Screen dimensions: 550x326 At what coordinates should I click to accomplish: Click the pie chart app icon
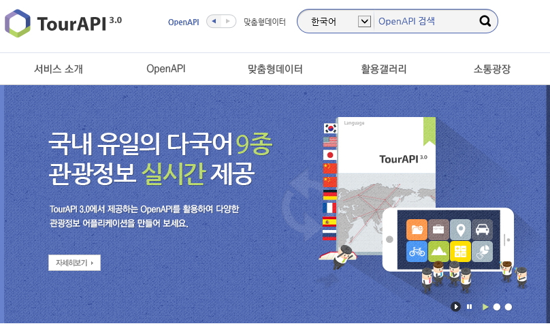coord(483,251)
